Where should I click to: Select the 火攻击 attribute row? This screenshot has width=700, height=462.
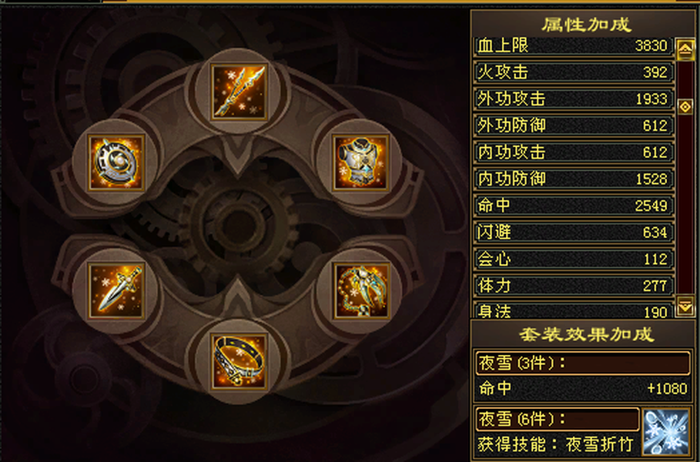coord(574,72)
